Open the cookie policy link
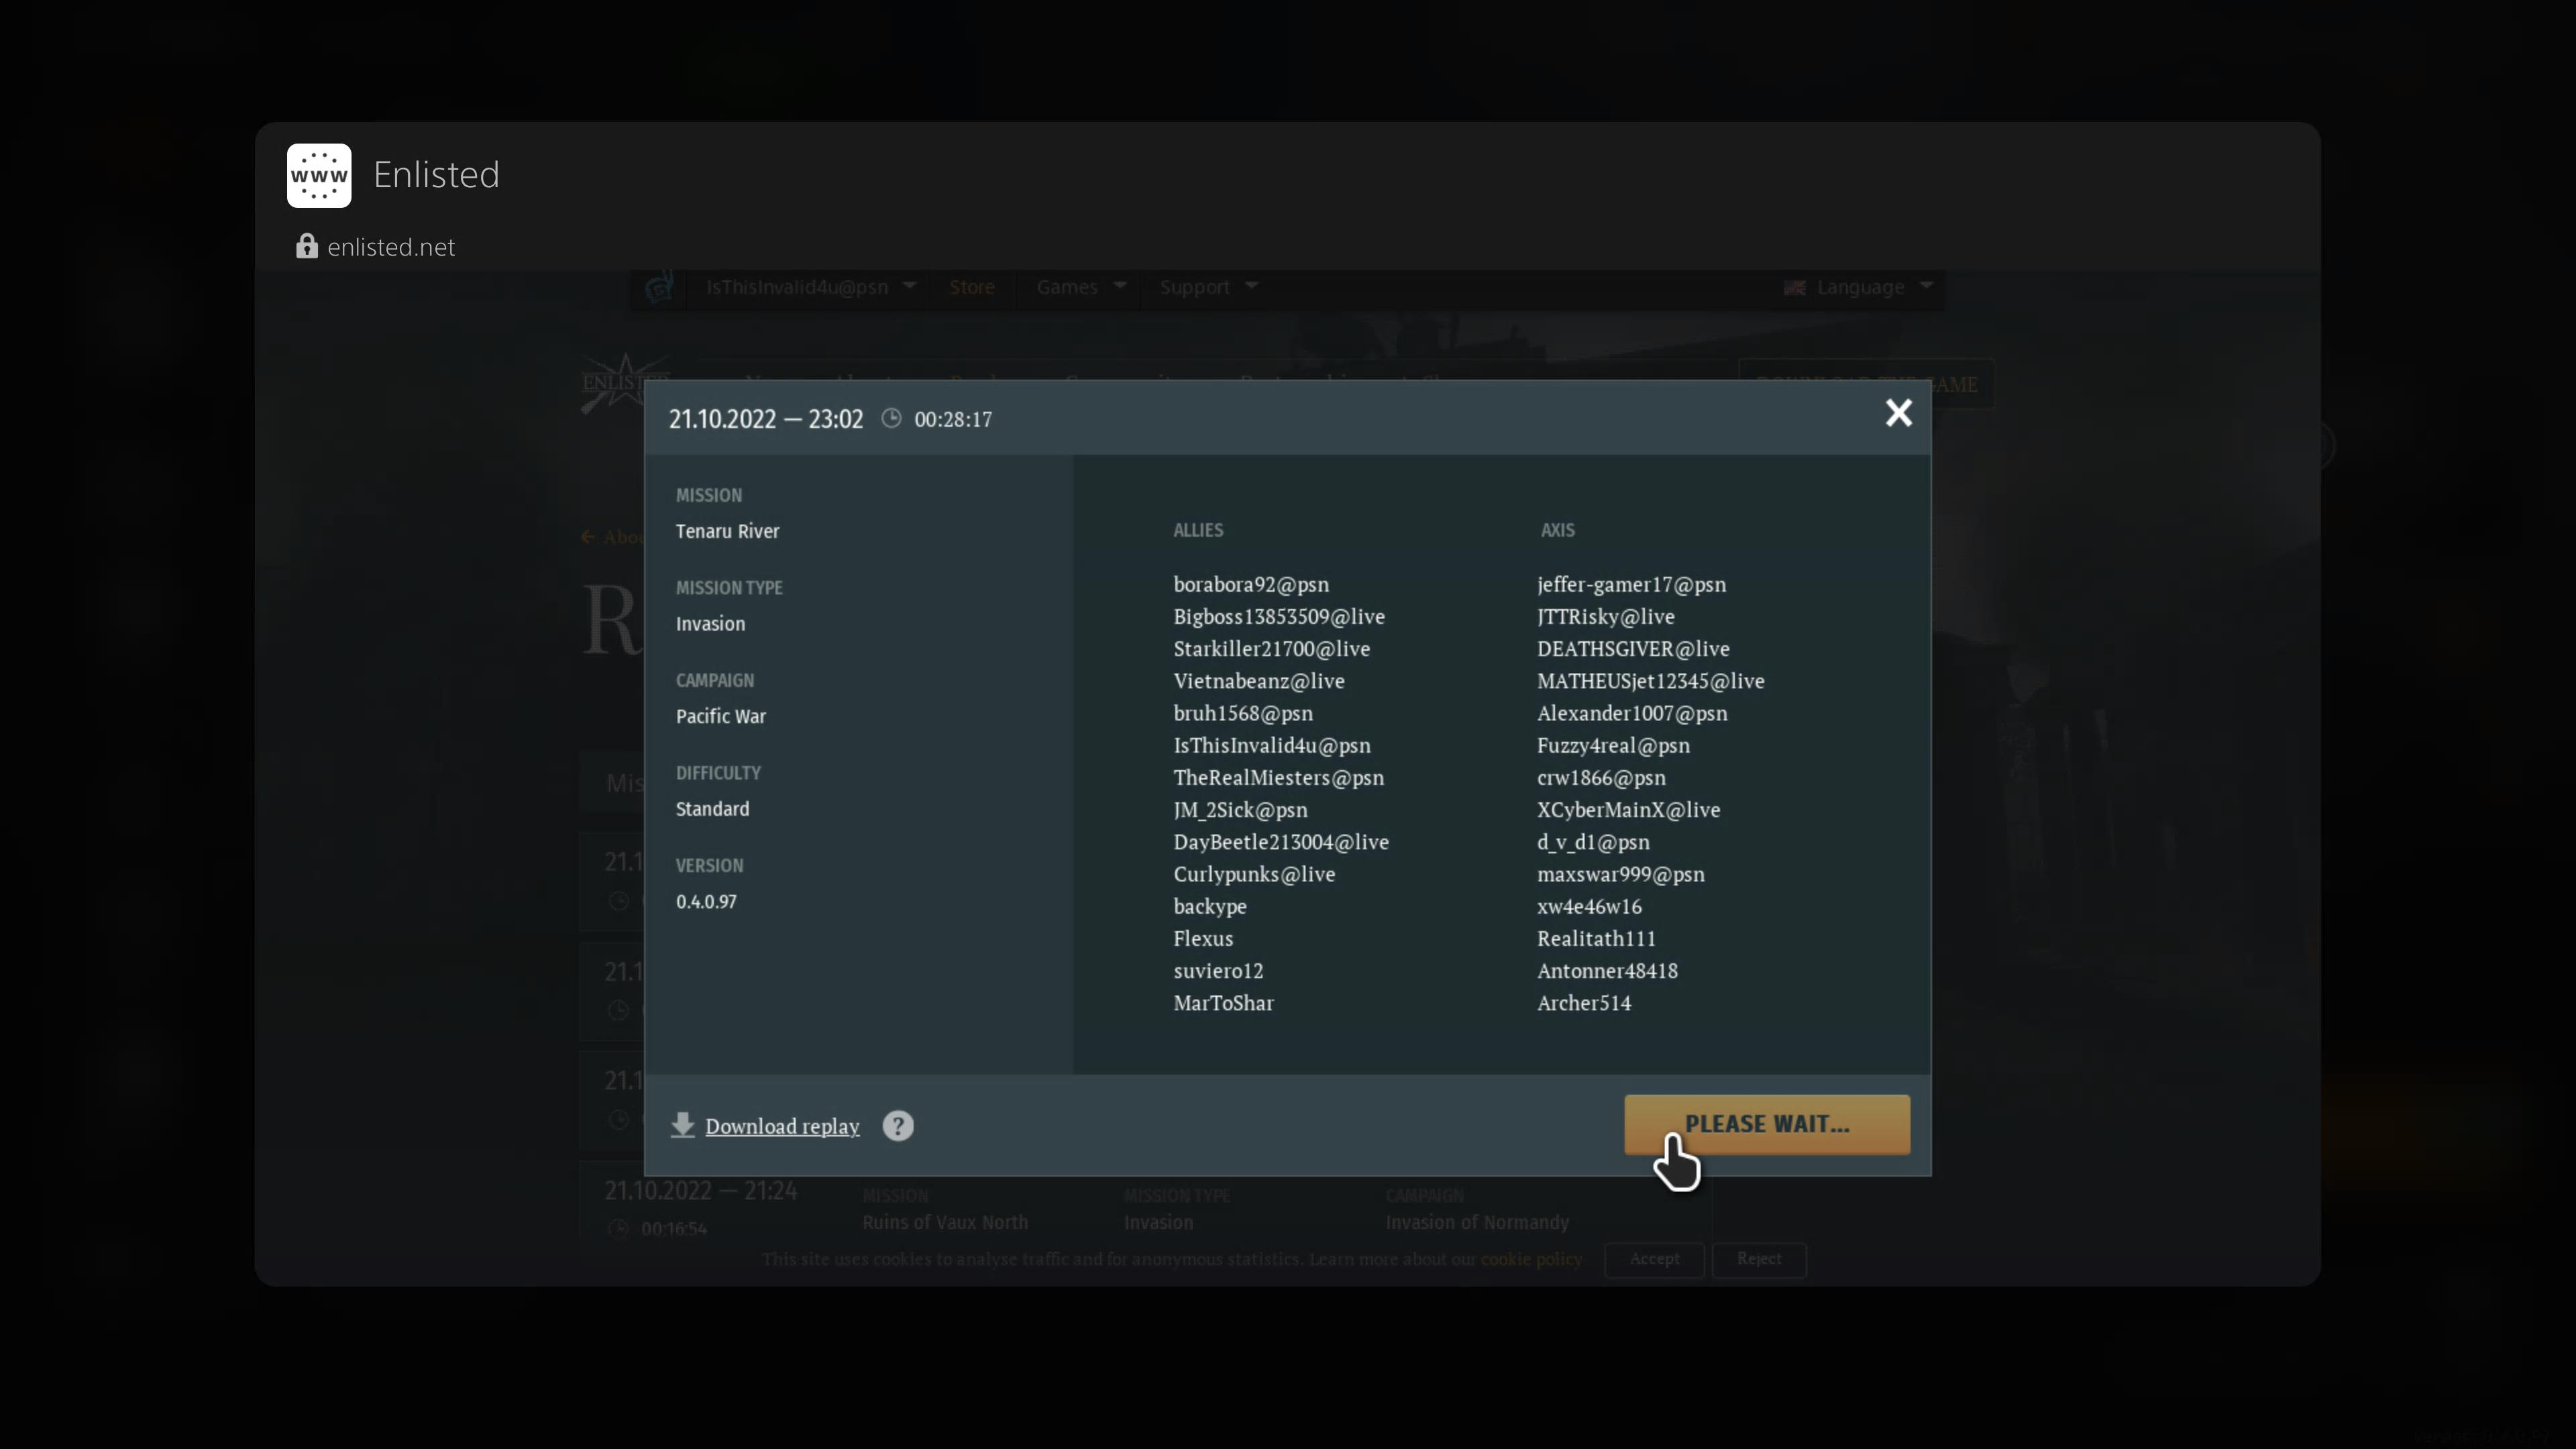Viewport: 2576px width, 1449px height. (1531, 1259)
